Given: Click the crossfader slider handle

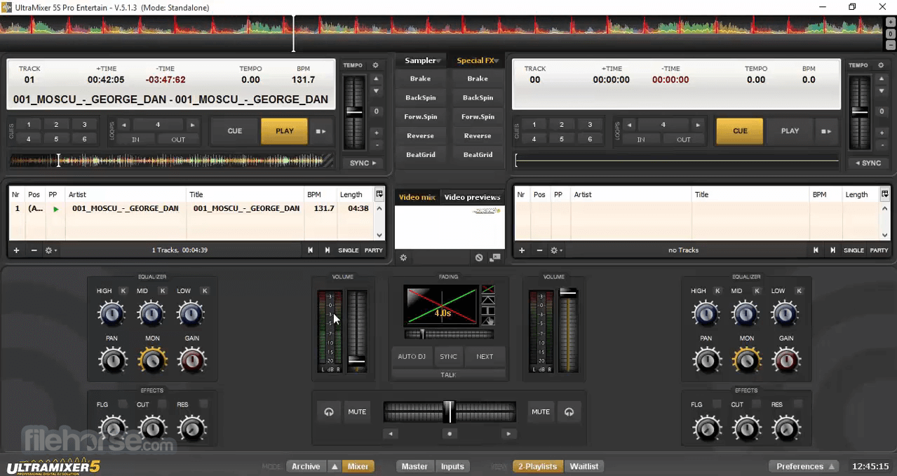Looking at the screenshot, I should coord(450,412).
